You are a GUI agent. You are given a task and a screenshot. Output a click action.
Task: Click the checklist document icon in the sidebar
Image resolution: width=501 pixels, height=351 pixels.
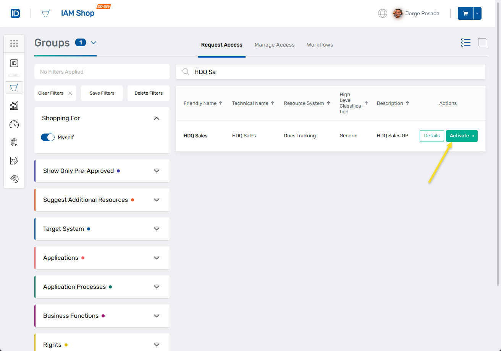[14, 161]
